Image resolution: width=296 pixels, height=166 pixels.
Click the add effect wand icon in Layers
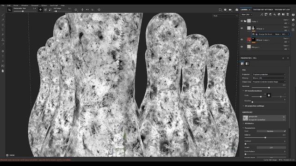point(262,14)
